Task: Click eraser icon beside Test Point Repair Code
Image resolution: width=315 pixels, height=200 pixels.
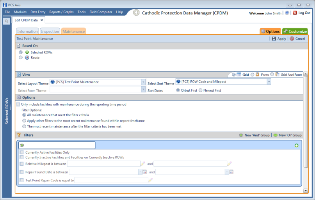Action: pyautogui.click(x=150, y=180)
